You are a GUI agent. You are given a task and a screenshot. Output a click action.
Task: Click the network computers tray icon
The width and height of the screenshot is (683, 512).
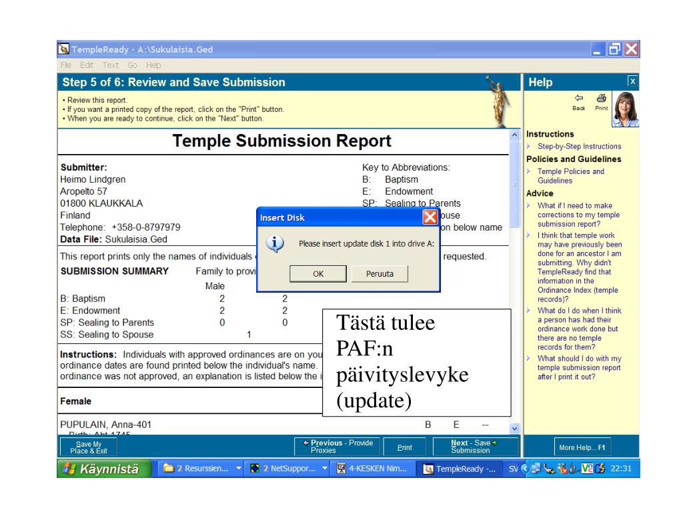point(536,469)
